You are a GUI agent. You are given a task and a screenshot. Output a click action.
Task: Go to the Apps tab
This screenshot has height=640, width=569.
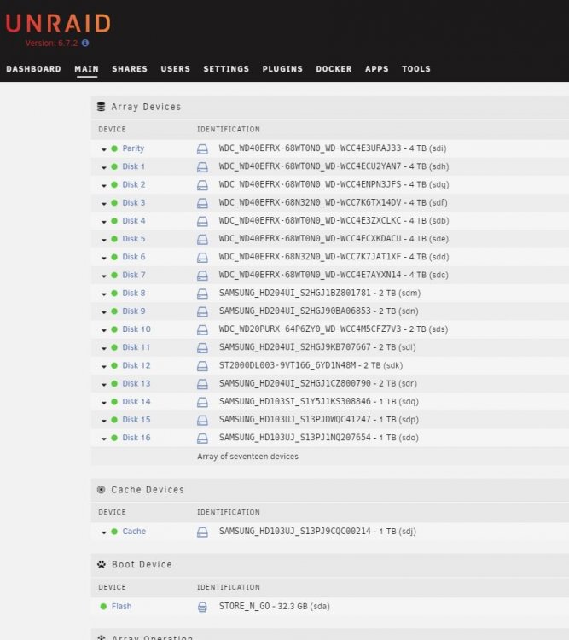[x=377, y=68]
